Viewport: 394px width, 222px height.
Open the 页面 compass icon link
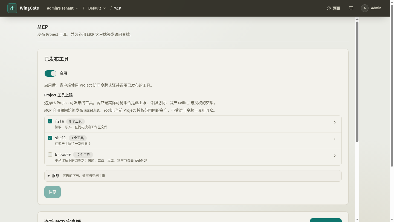pyautogui.click(x=333, y=8)
